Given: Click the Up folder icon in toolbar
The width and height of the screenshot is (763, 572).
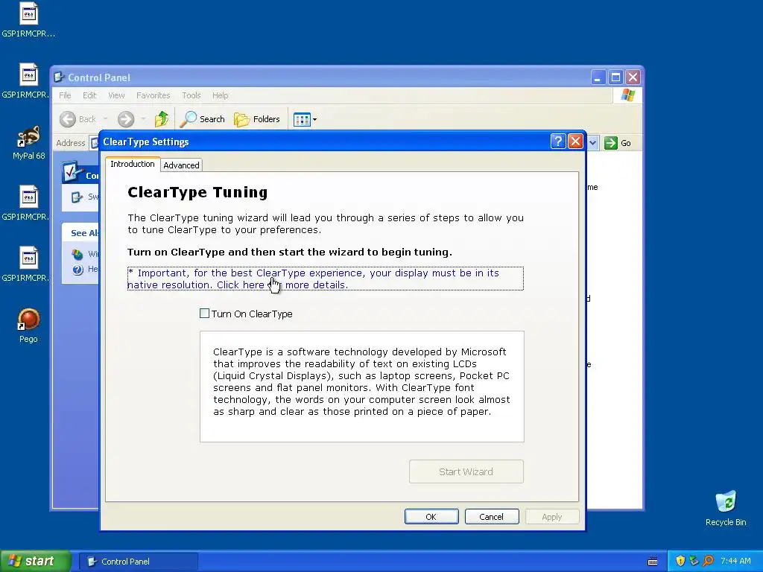Looking at the screenshot, I should coord(162,119).
